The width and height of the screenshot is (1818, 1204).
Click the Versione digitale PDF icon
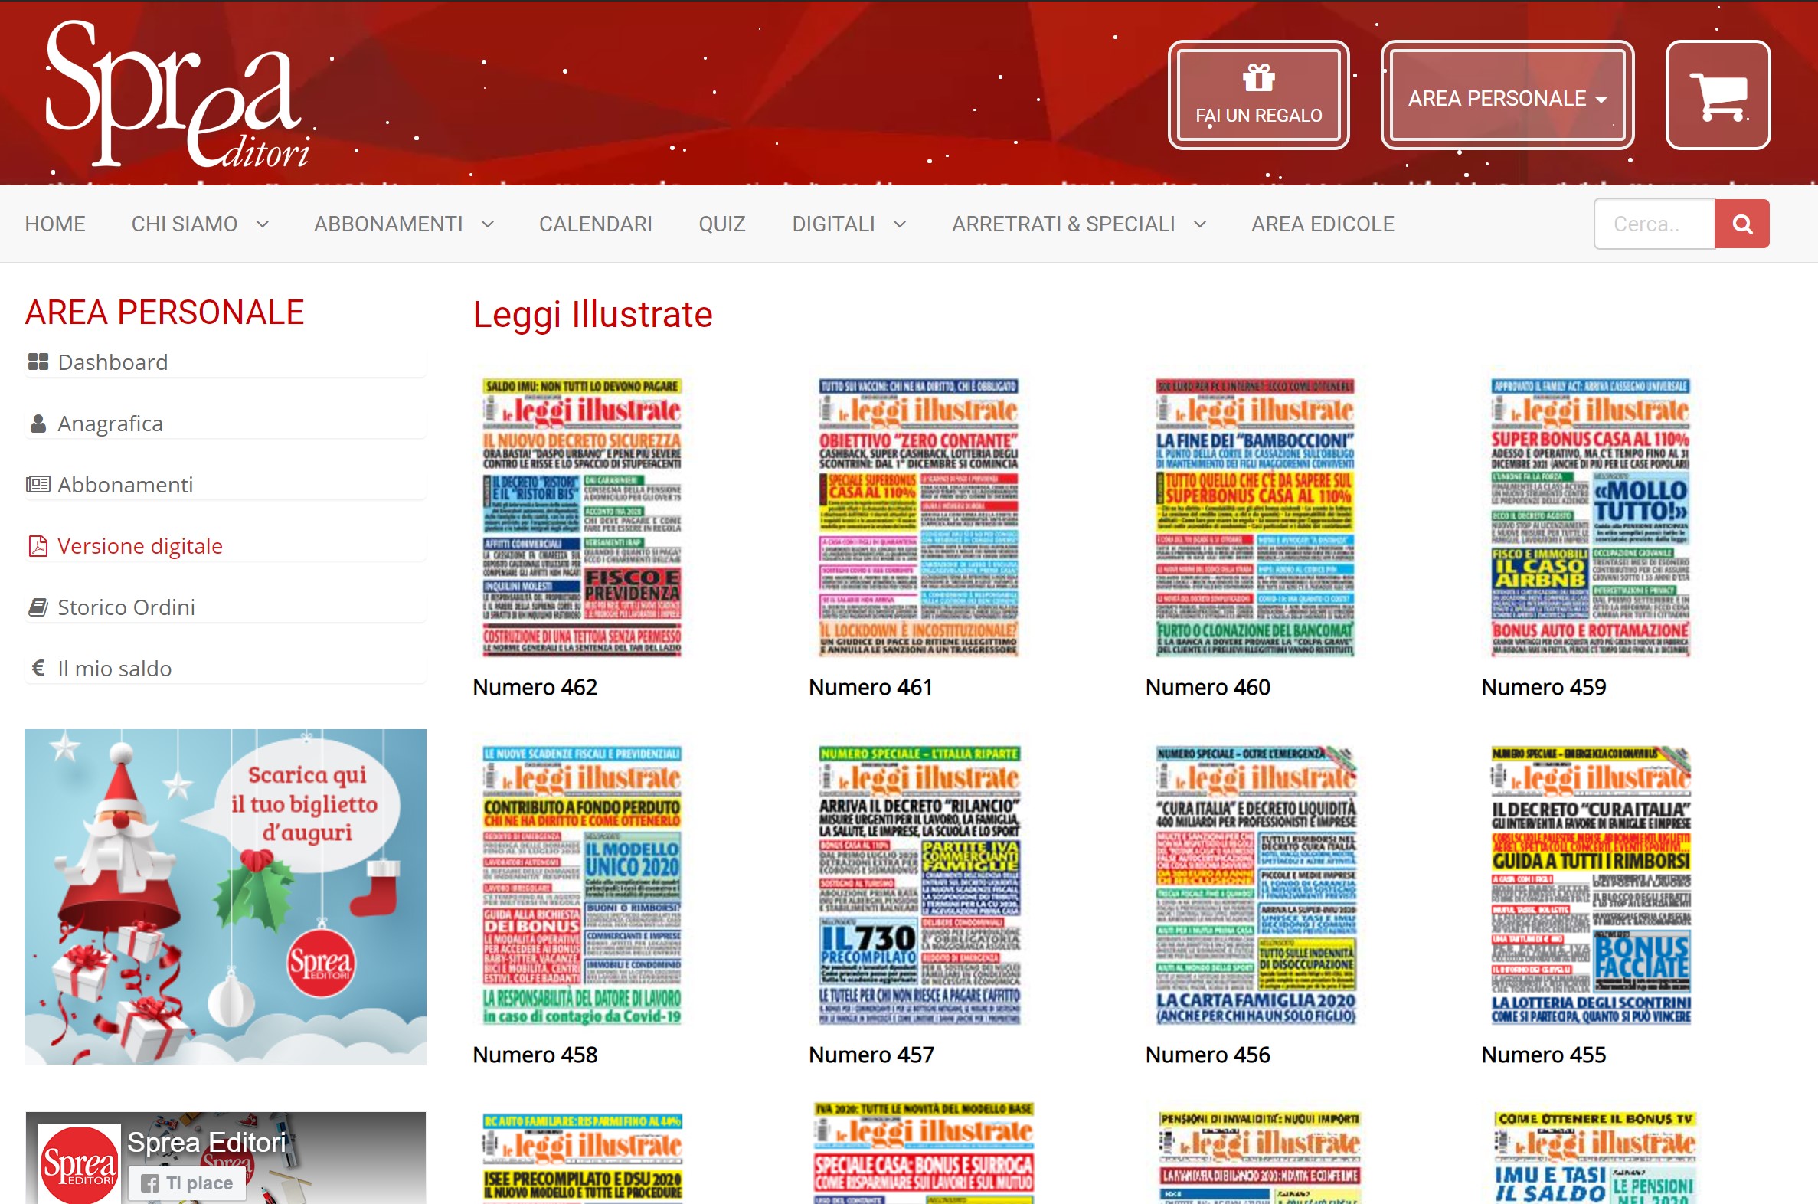pyautogui.click(x=38, y=546)
